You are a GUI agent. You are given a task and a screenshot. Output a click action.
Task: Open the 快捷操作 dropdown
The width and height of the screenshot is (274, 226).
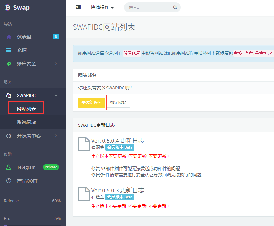point(102,7)
